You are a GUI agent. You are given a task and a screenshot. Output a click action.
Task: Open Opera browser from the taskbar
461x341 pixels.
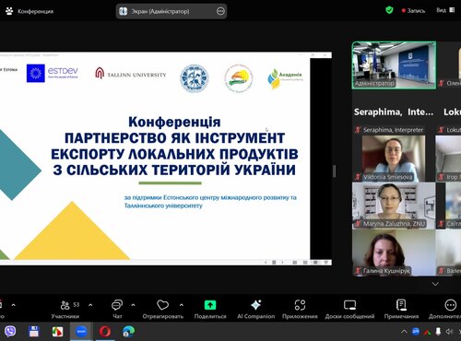pos(105,332)
